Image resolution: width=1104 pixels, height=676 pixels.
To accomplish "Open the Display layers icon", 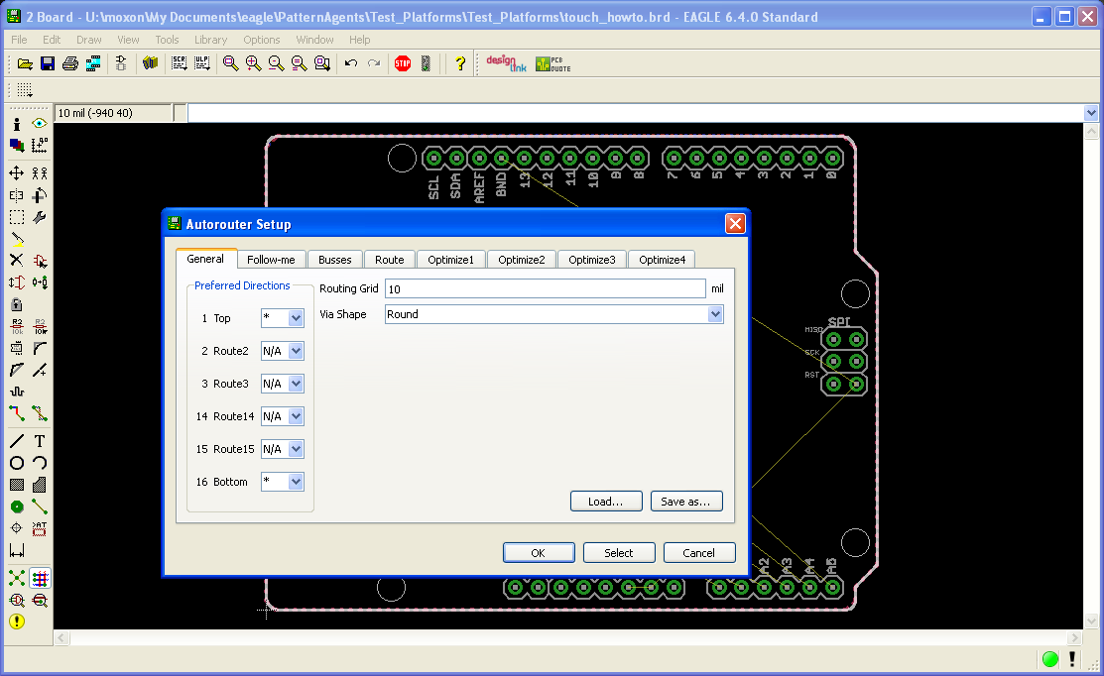I will click(17, 146).
